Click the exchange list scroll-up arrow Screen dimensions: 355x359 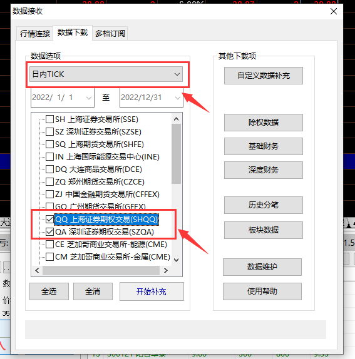176,119
